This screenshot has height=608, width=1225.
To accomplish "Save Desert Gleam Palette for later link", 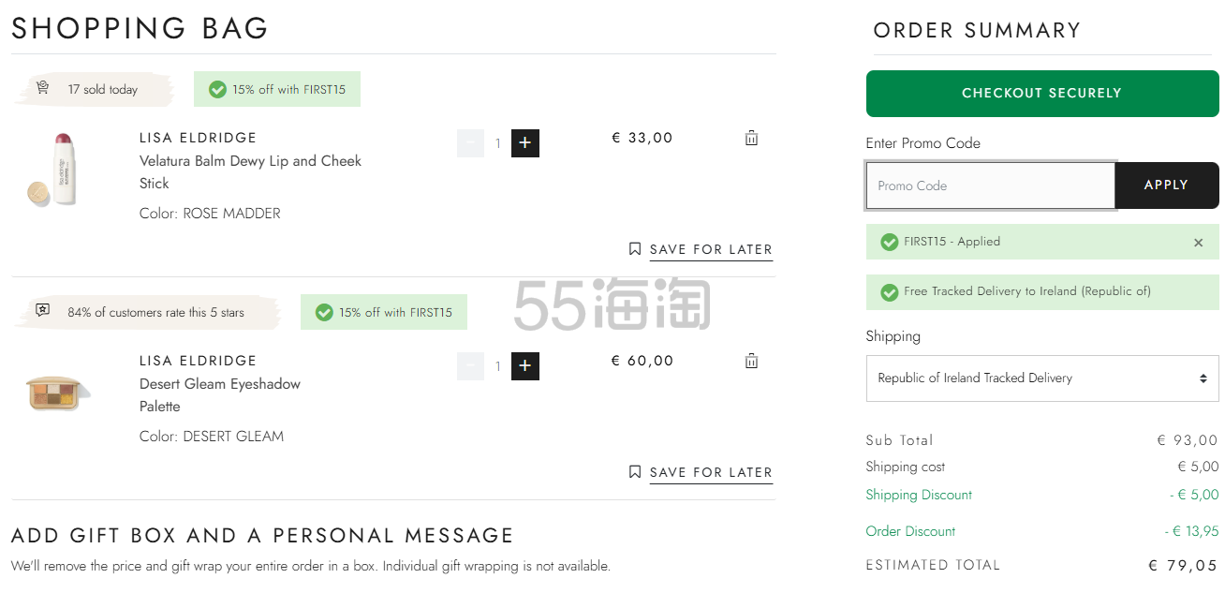I will tap(711, 473).
